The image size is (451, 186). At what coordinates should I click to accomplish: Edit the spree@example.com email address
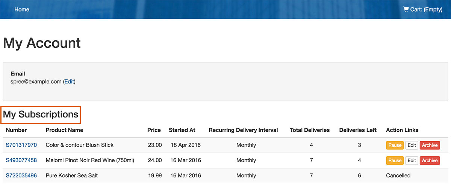click(69, 81)
